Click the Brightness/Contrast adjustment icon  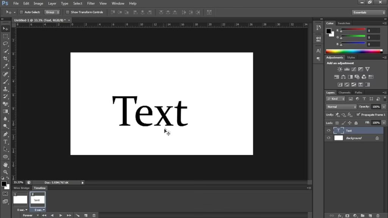pos(340,69)
